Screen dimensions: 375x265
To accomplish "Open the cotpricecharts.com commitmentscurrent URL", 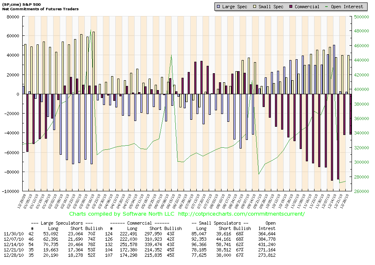I will click(241, 214).
